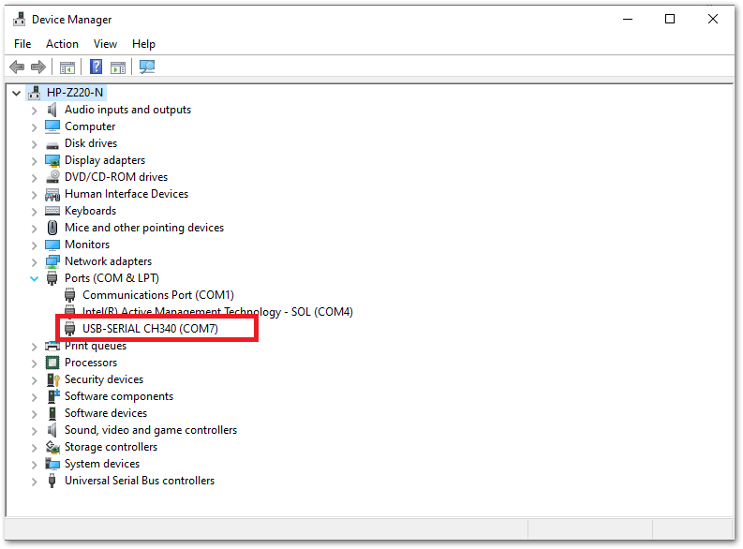Select the Monitors category label
This screenshot has width=743, height=549.
coord(87,245)
